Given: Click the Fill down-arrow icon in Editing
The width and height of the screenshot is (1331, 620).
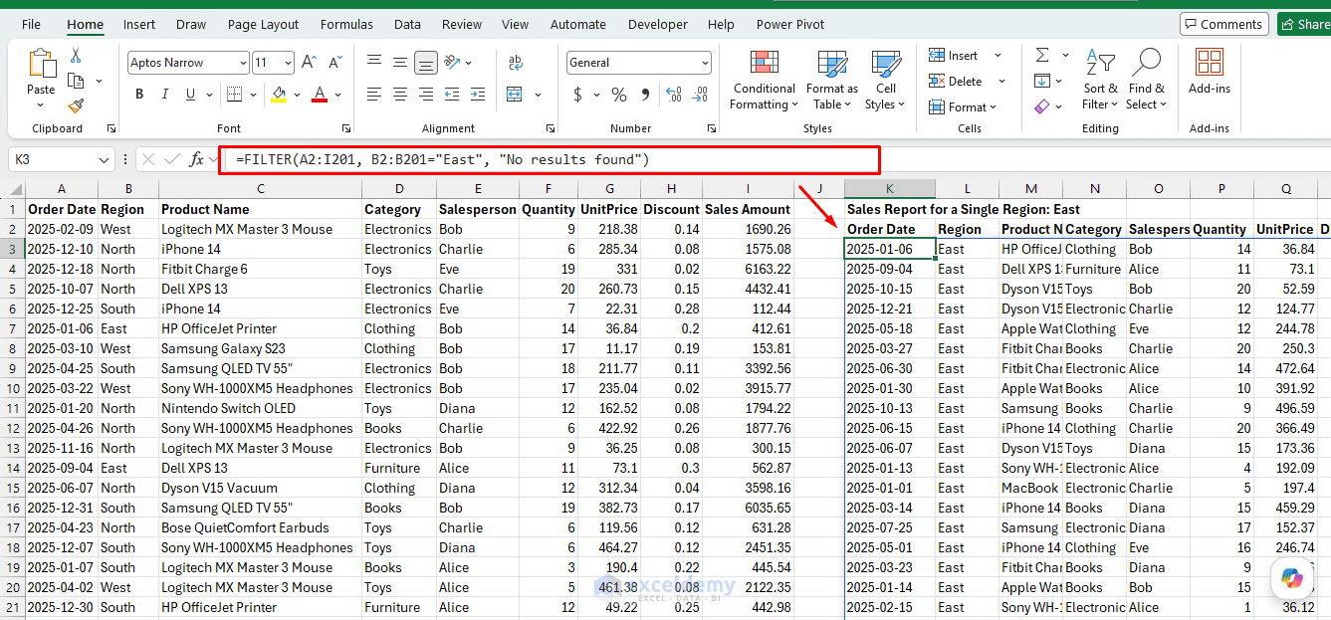Looking at the screenshot, I should (x=1041, y=81).
